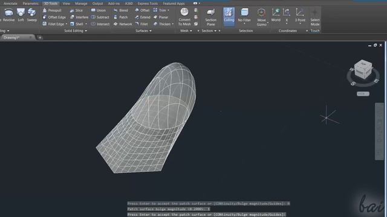Expand the Fillet Edge dropdown arrow
Viewport: 387px width, 217px height.
(67, 24)
